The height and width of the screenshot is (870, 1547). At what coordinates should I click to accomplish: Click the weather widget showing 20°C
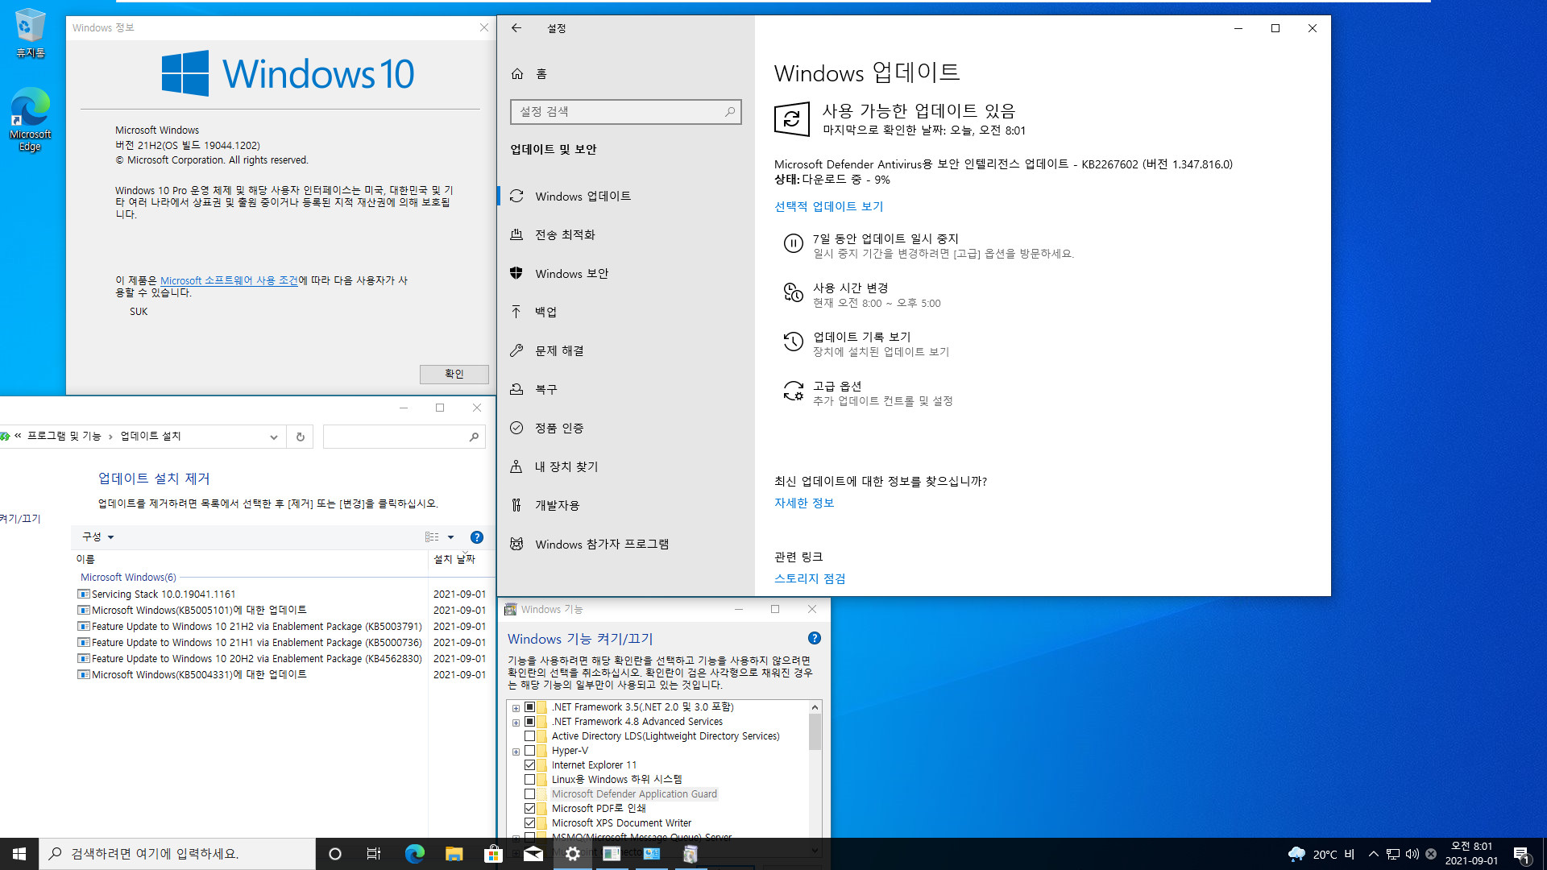(x=1321, y=854)
